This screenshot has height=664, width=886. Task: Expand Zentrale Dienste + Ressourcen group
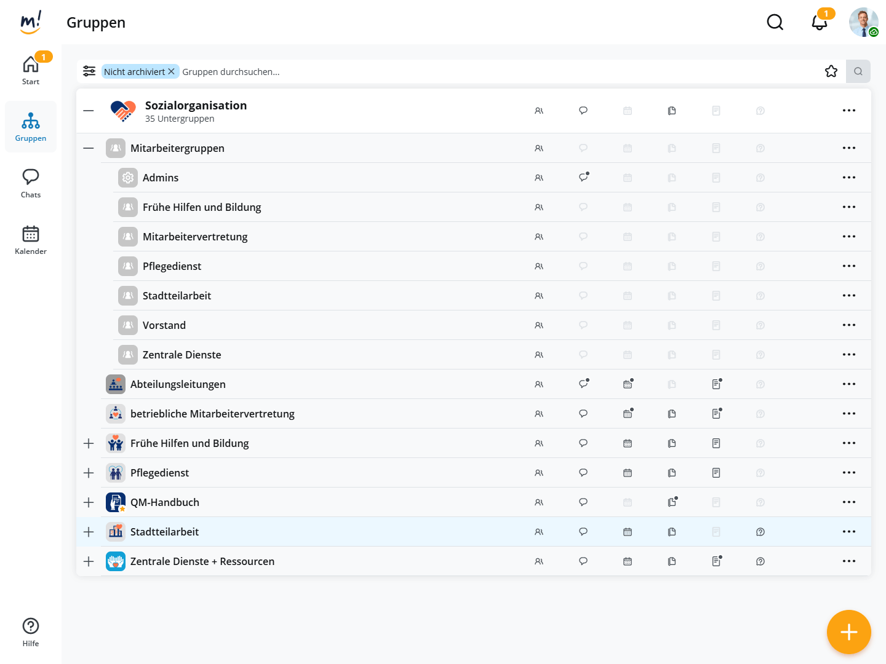89,561
